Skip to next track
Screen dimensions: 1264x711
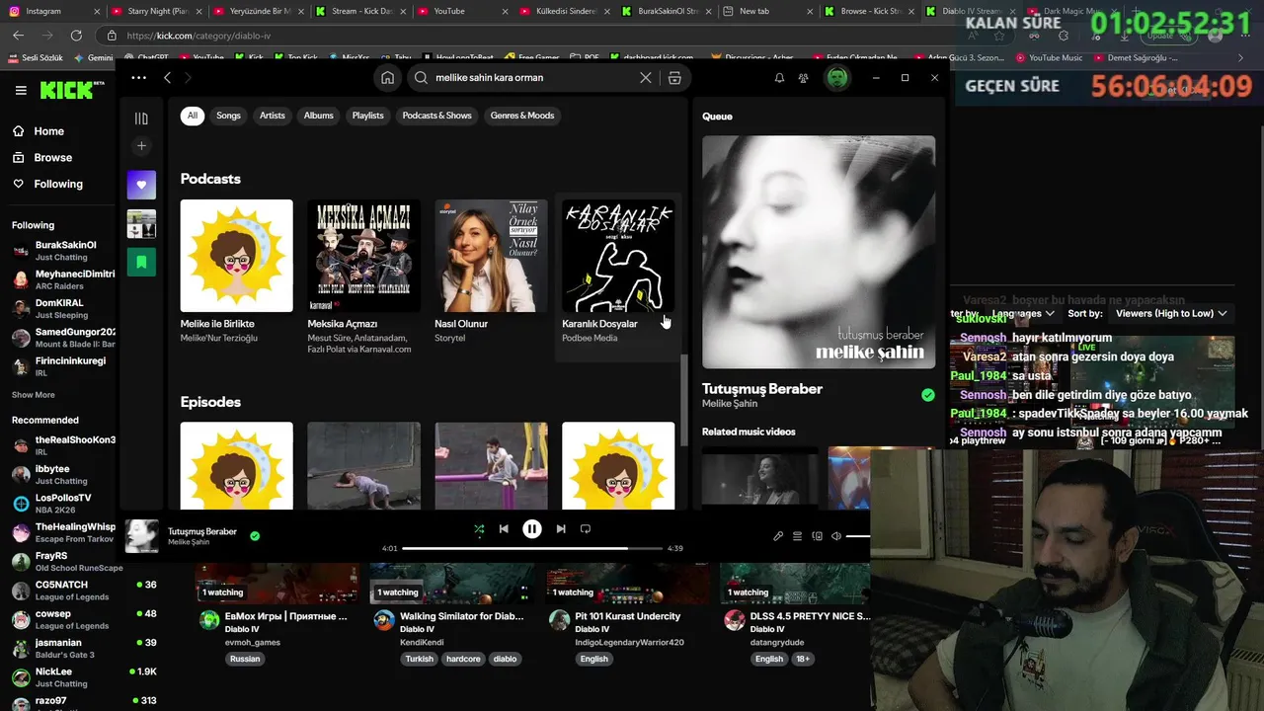[x=560, y=529]
